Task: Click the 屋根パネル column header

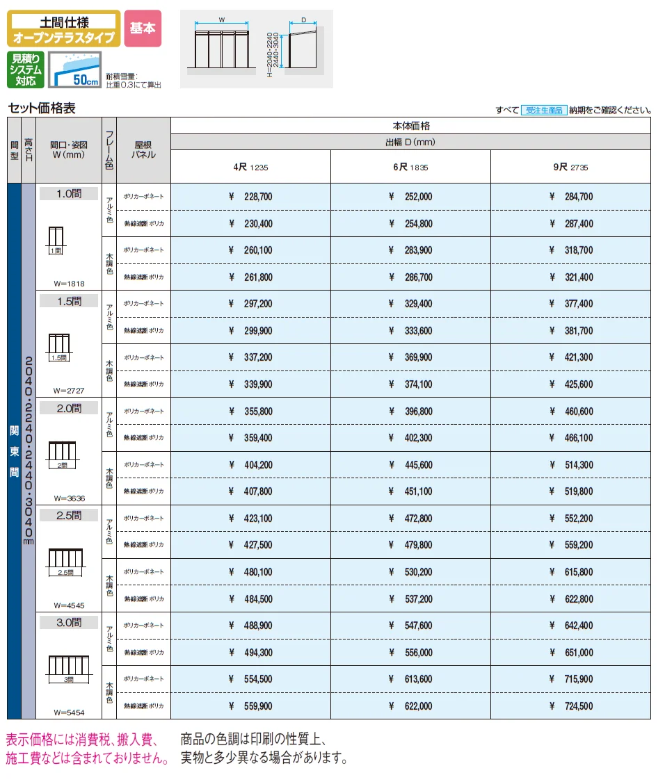Action: (x=144, y=150)
